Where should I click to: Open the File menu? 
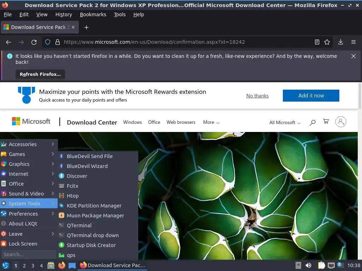8,14
